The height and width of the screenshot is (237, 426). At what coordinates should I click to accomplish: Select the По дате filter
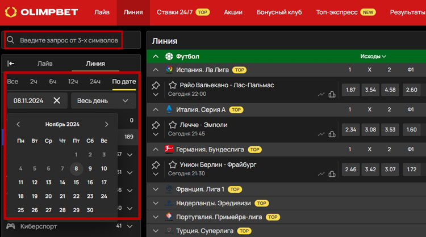tap(124, 81)
